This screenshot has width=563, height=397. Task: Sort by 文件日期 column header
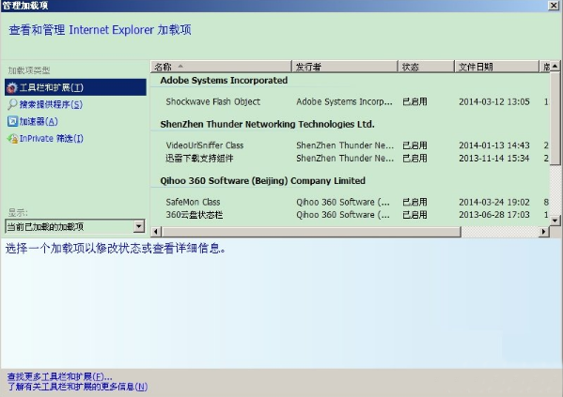[x=497, y=67]
